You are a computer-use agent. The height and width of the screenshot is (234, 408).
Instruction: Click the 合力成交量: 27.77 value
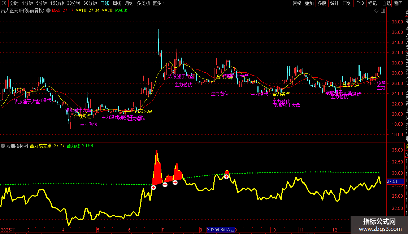click(47, 146)
